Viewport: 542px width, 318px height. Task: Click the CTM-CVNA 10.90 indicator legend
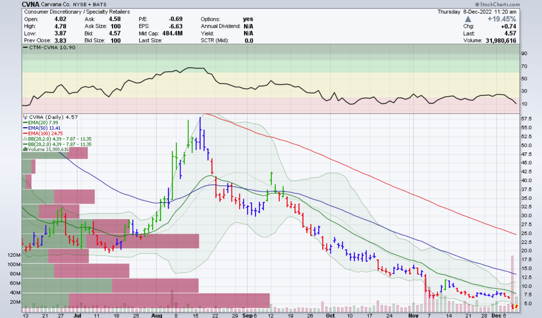tap(49, 47)
